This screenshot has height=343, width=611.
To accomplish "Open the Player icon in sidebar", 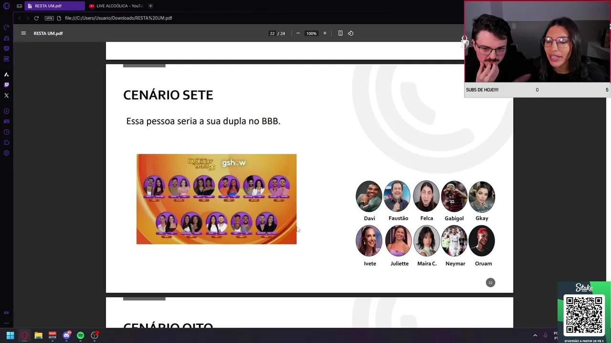I will coord(7,111).
